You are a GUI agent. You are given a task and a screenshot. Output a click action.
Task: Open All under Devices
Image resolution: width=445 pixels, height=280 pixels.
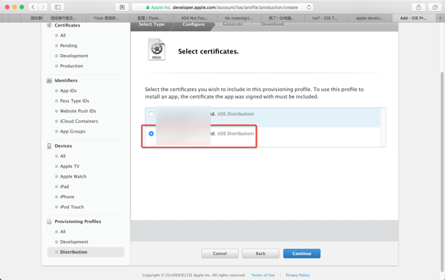63,156
